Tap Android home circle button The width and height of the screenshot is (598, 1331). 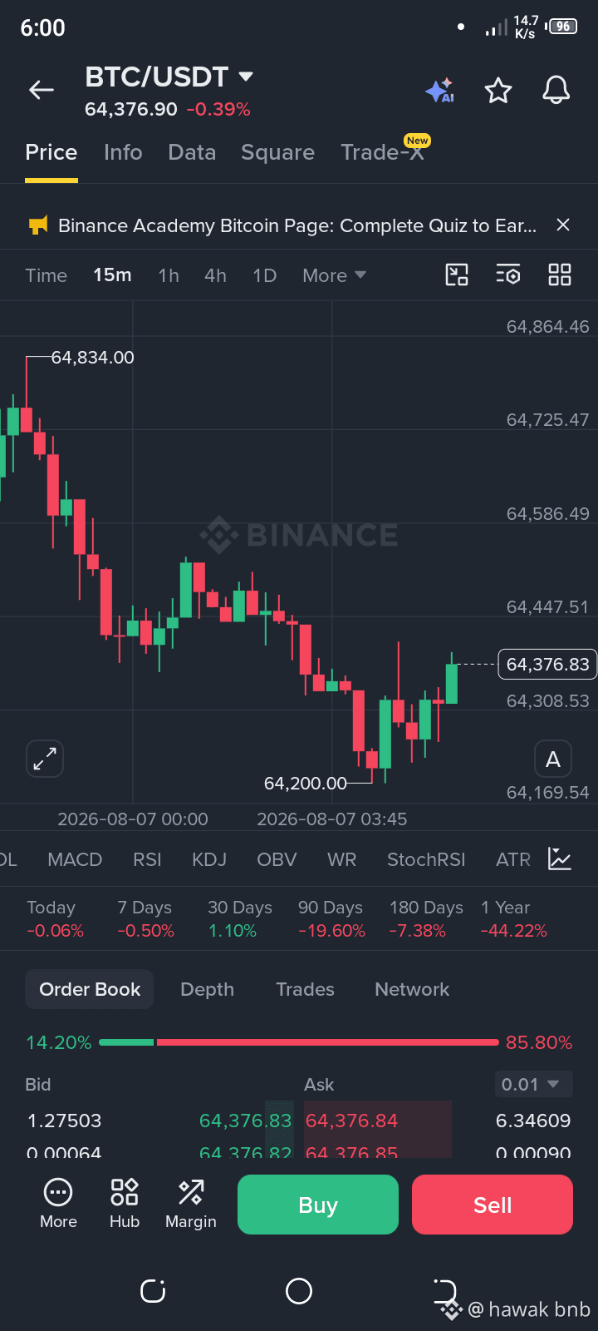click(299, 1291)
